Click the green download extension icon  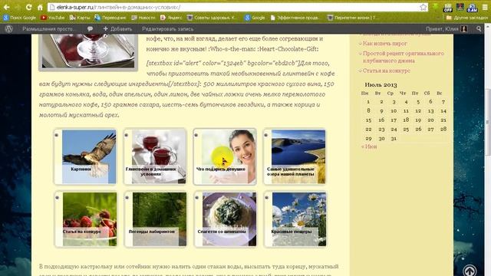pos(435,7)
